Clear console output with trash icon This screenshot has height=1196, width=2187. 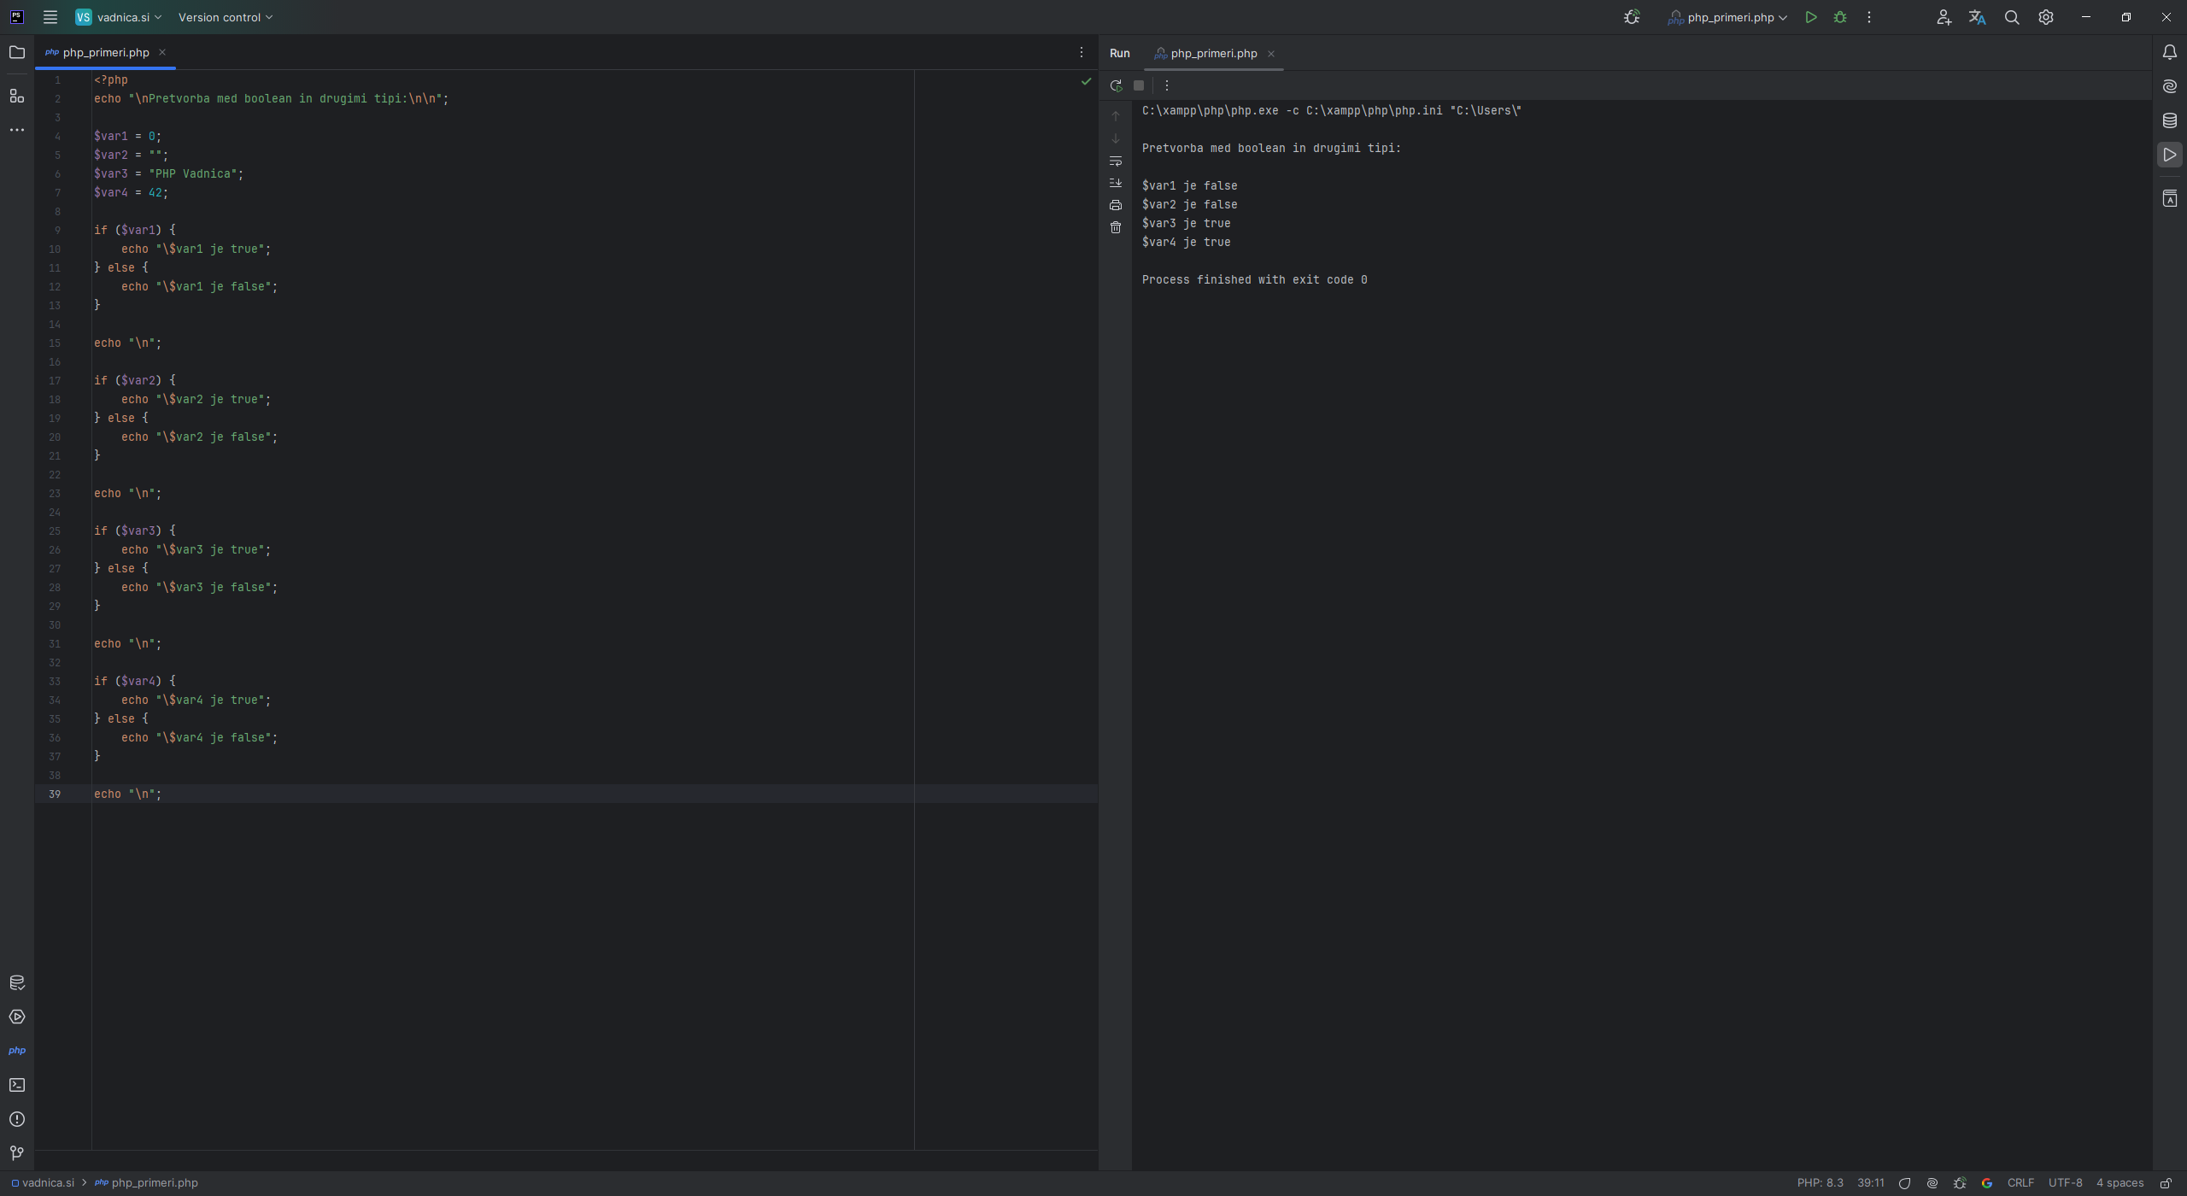click(1116, 228)
